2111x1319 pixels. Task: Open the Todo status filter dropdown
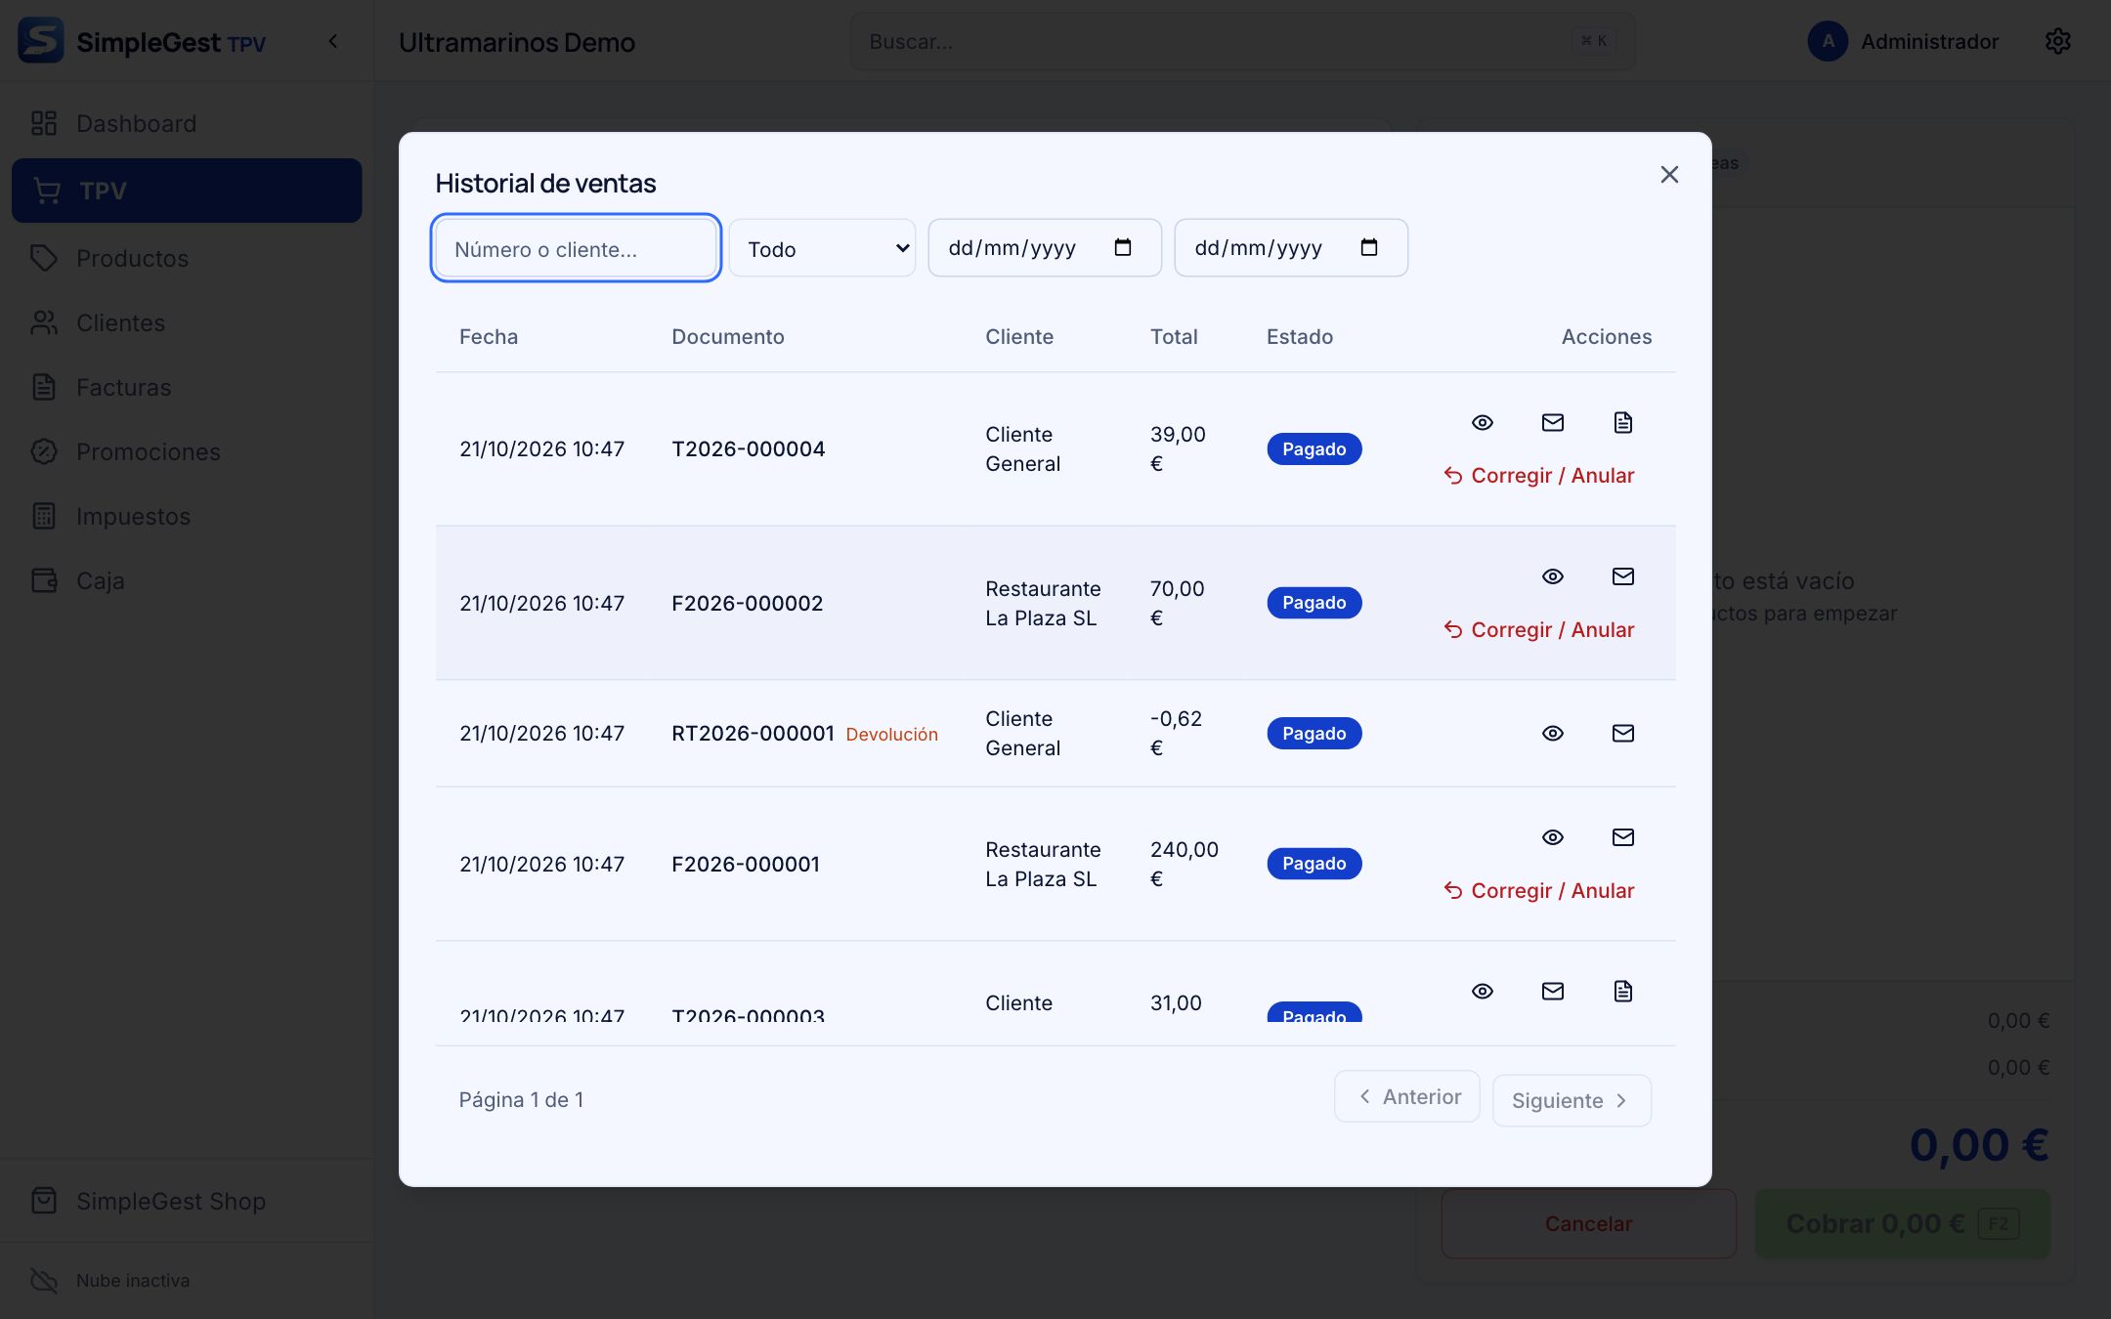822,248
